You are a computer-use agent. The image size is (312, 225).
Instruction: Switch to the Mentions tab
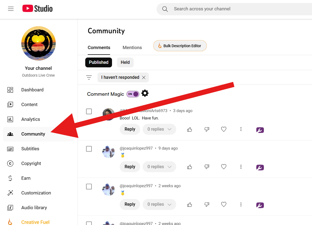pyautogui.click(x=132, y=48)
